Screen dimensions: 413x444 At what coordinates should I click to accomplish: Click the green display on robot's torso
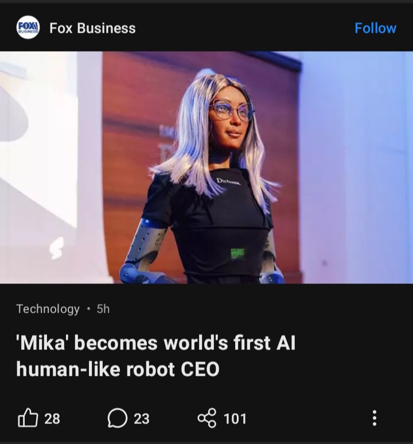(238, 254)
